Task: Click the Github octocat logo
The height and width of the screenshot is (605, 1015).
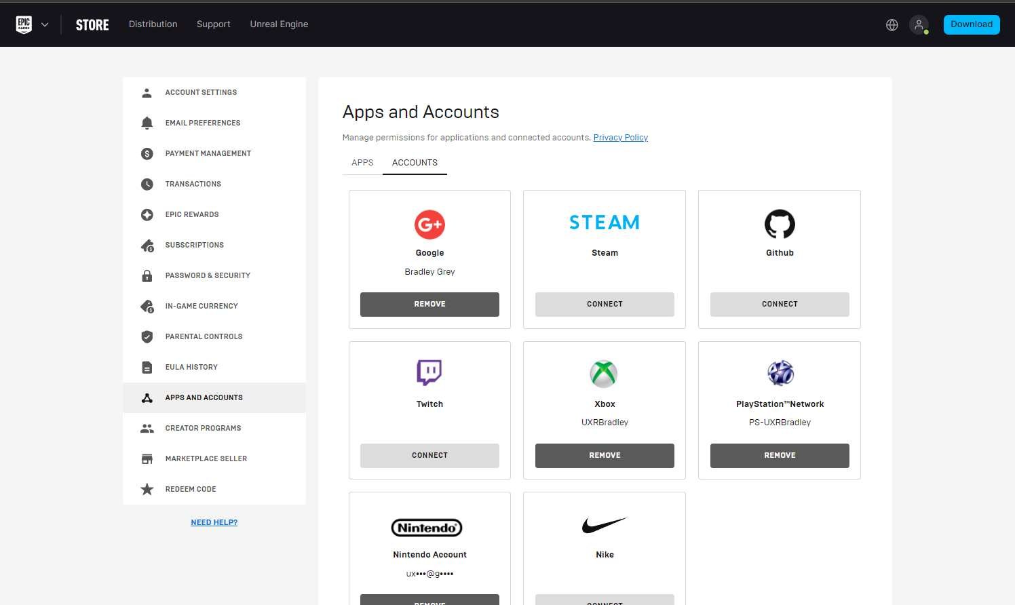Action: click(x=780, y=224)
